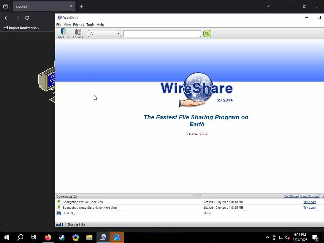Open the File menu
The image size is (324, 243).
click(59, 24)
